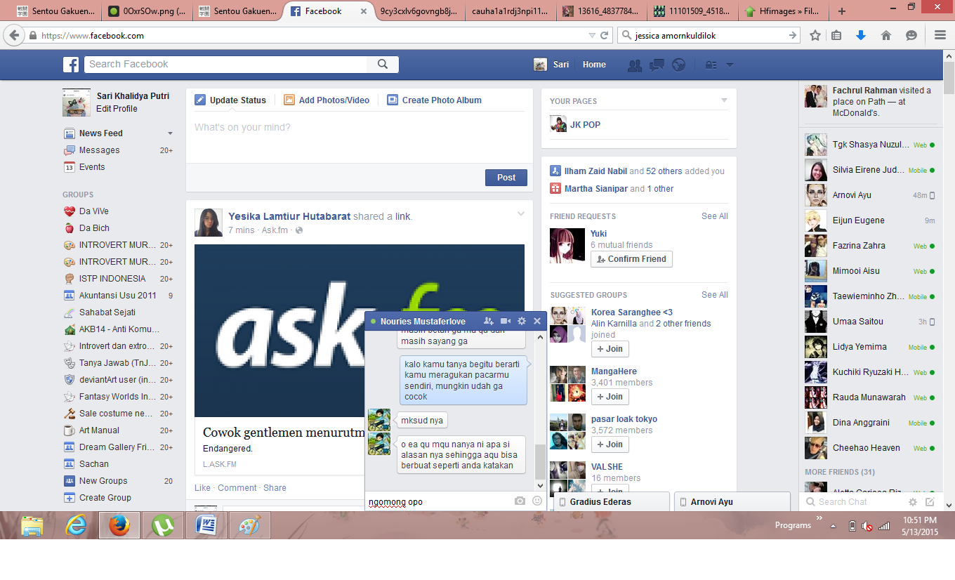Start a video call with Nouries Mustaferlove
The height and width of the screenshot is (580, 955).
click(505, 321)
